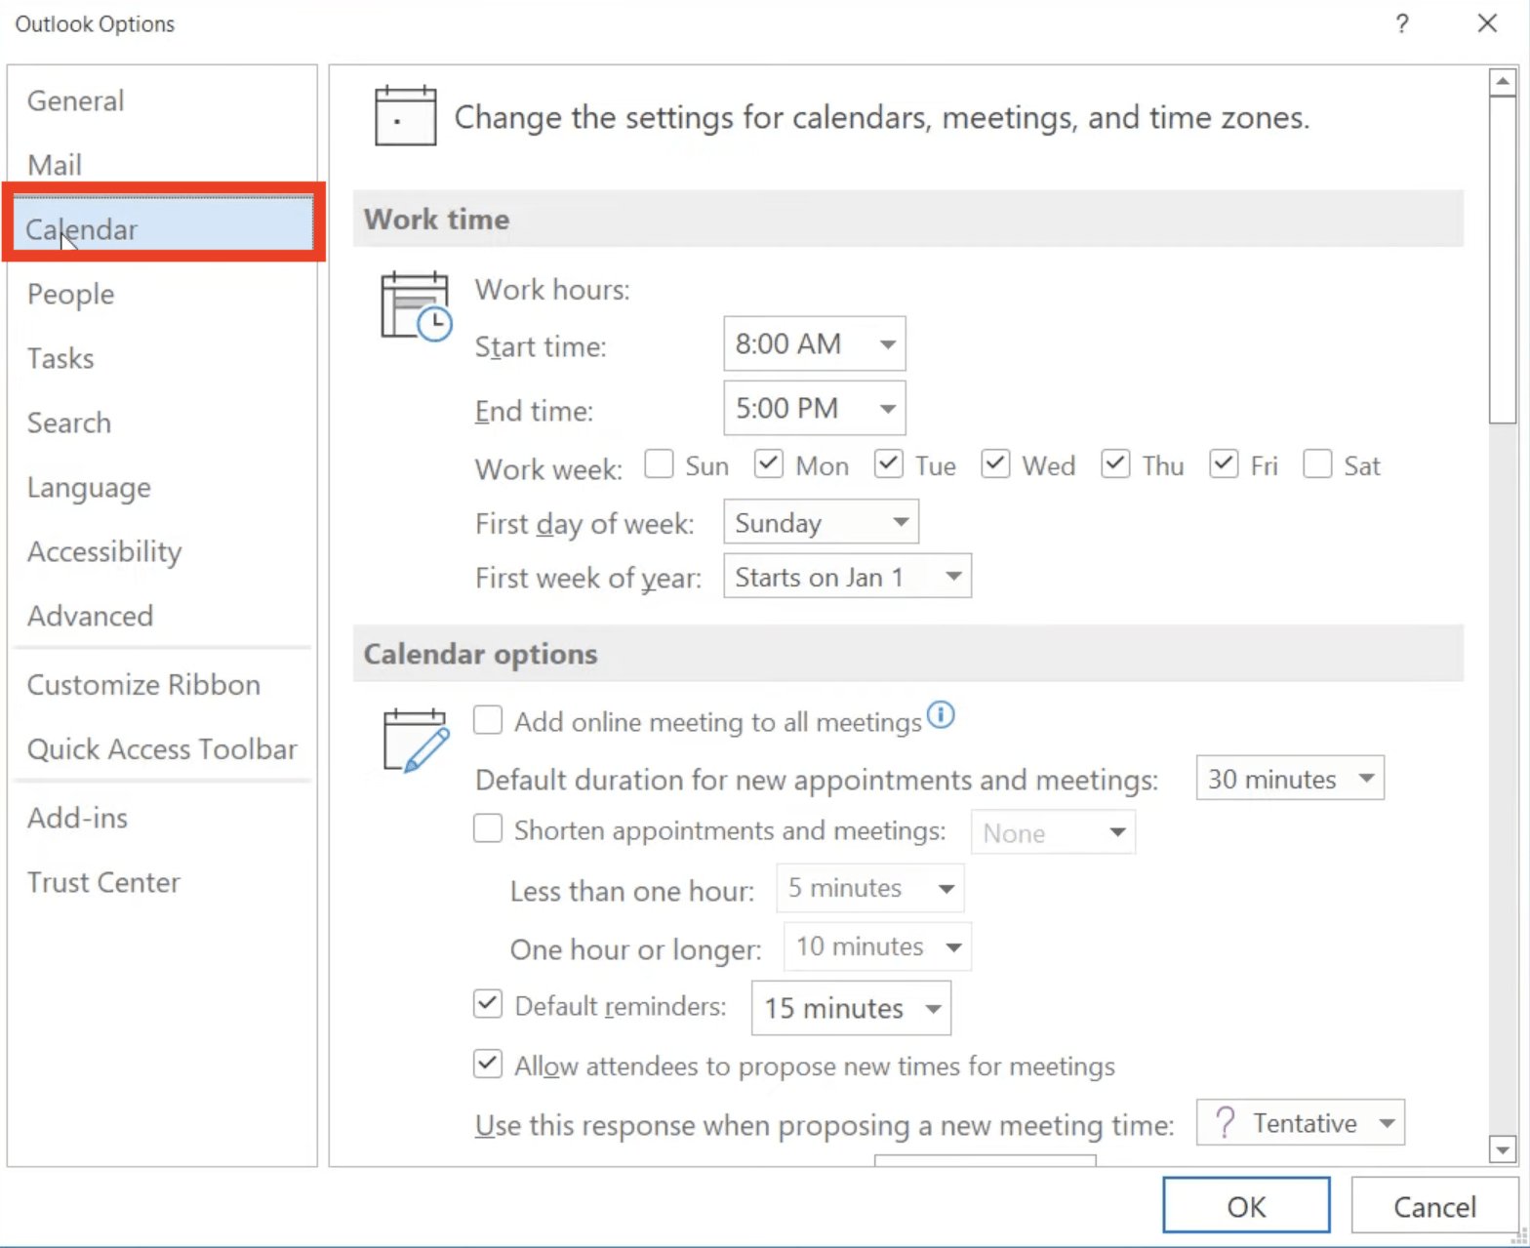Open One hour or longer dropdown
Viewport: 1530px width, 1248px height.
click(877, 946)
